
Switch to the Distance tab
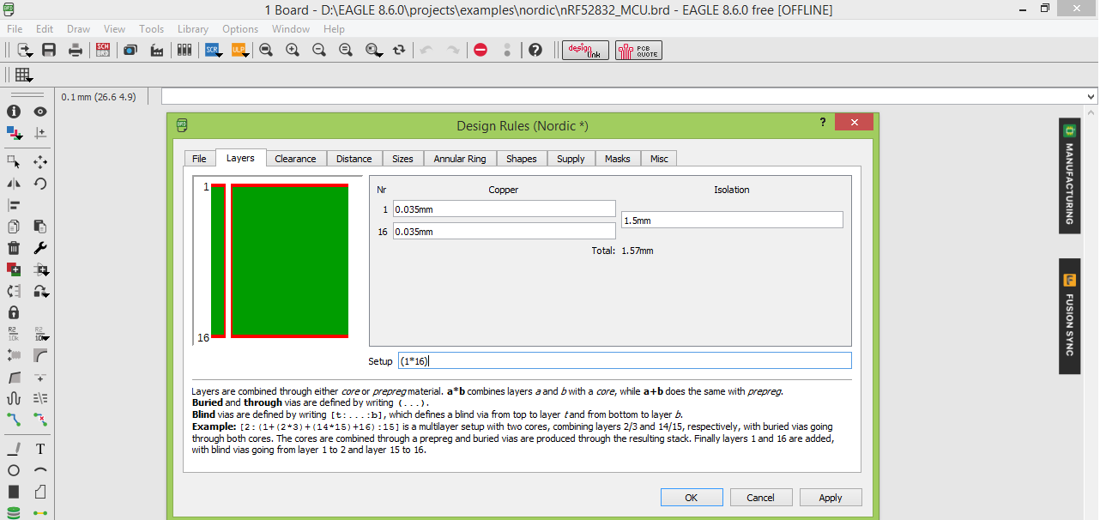coord(354,159)
